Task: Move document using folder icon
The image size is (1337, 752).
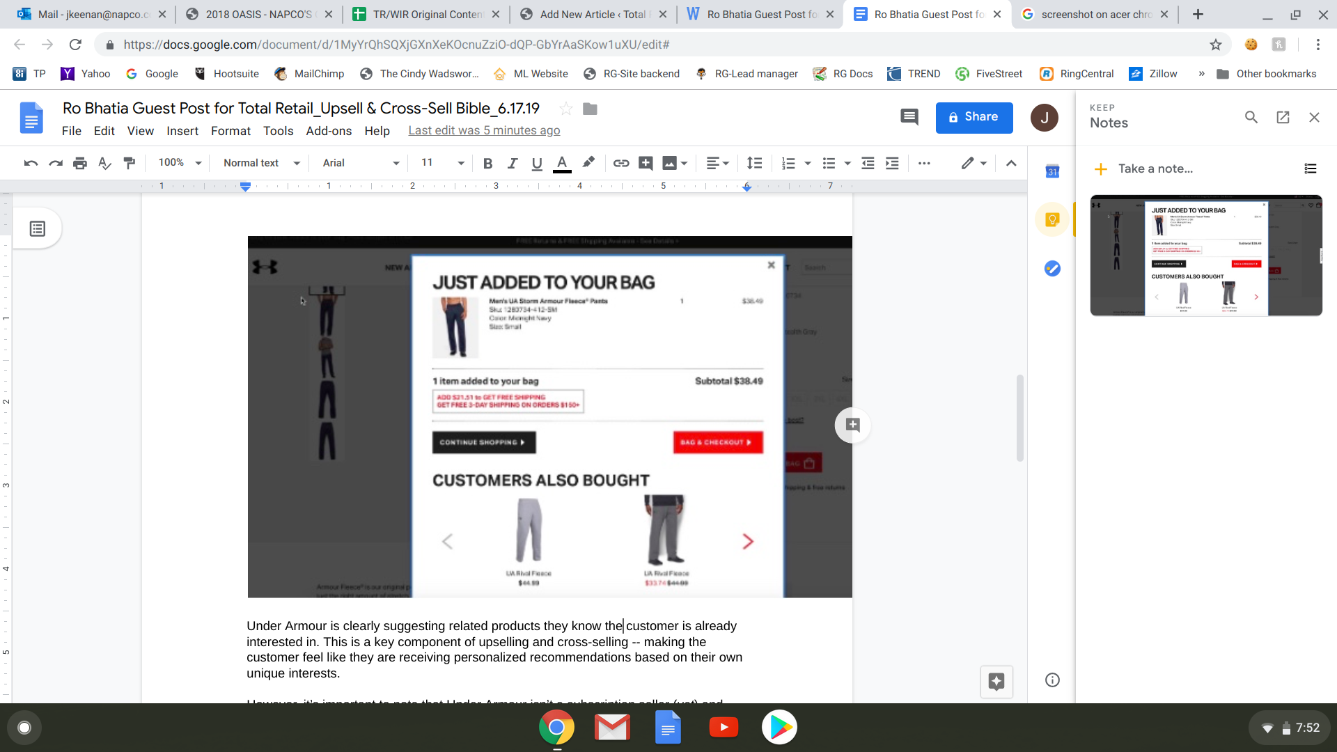Action: pyautogui.click(x=590, y=109)
